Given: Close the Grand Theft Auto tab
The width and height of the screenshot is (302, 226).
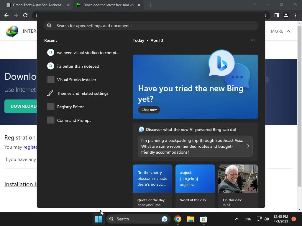Looking at the screenshot, I should 68,5.
